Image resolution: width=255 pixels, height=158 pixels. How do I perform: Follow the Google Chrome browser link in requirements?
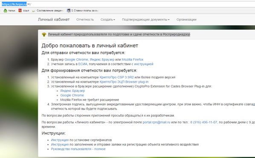pos(76,60)
